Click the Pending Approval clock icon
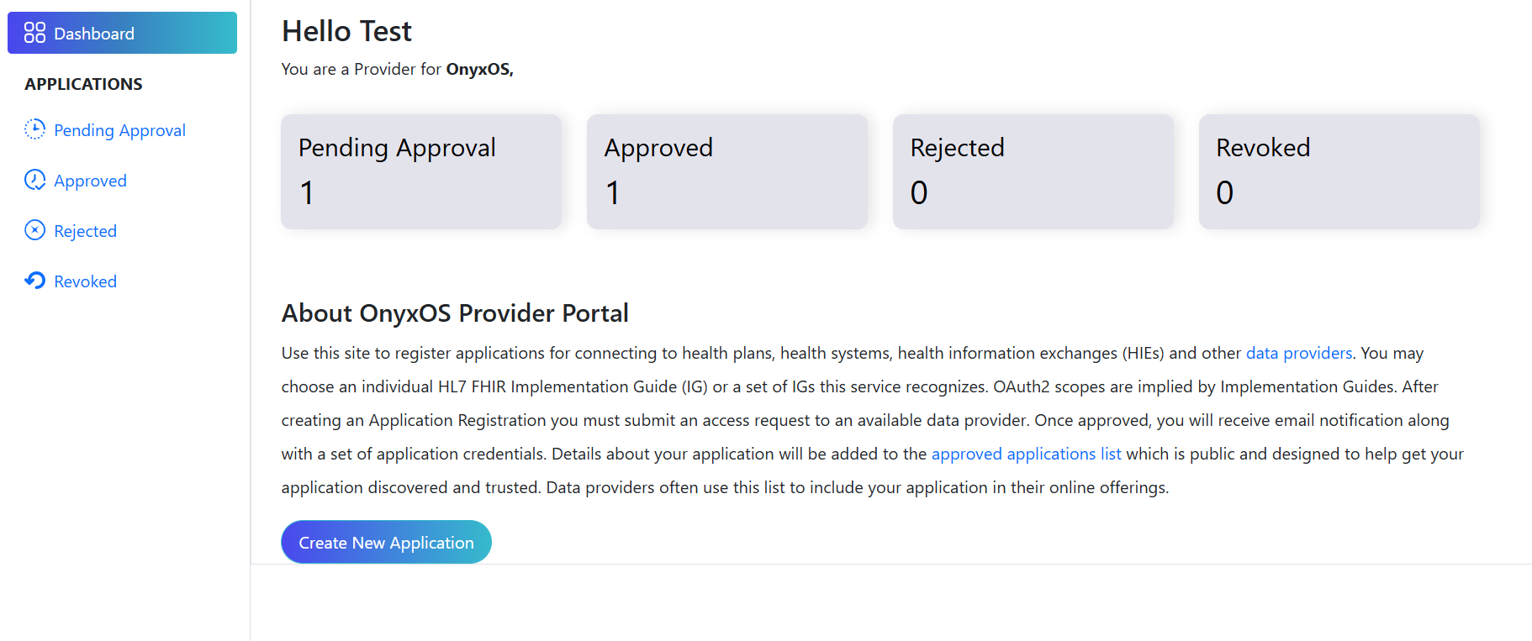Image resolution: width=1532 pixels, height=641 pixels. [x=34, y=129]
